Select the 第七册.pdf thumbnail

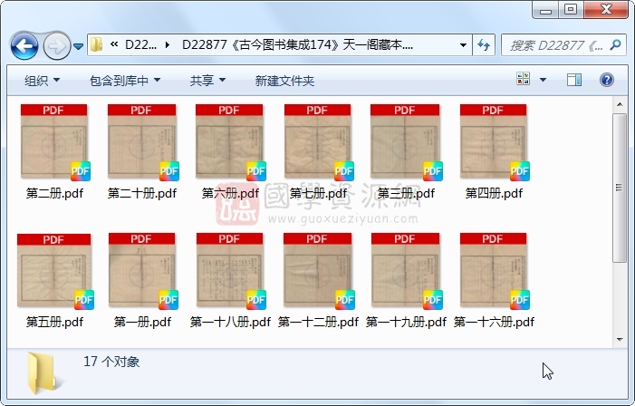click(318, 141)
